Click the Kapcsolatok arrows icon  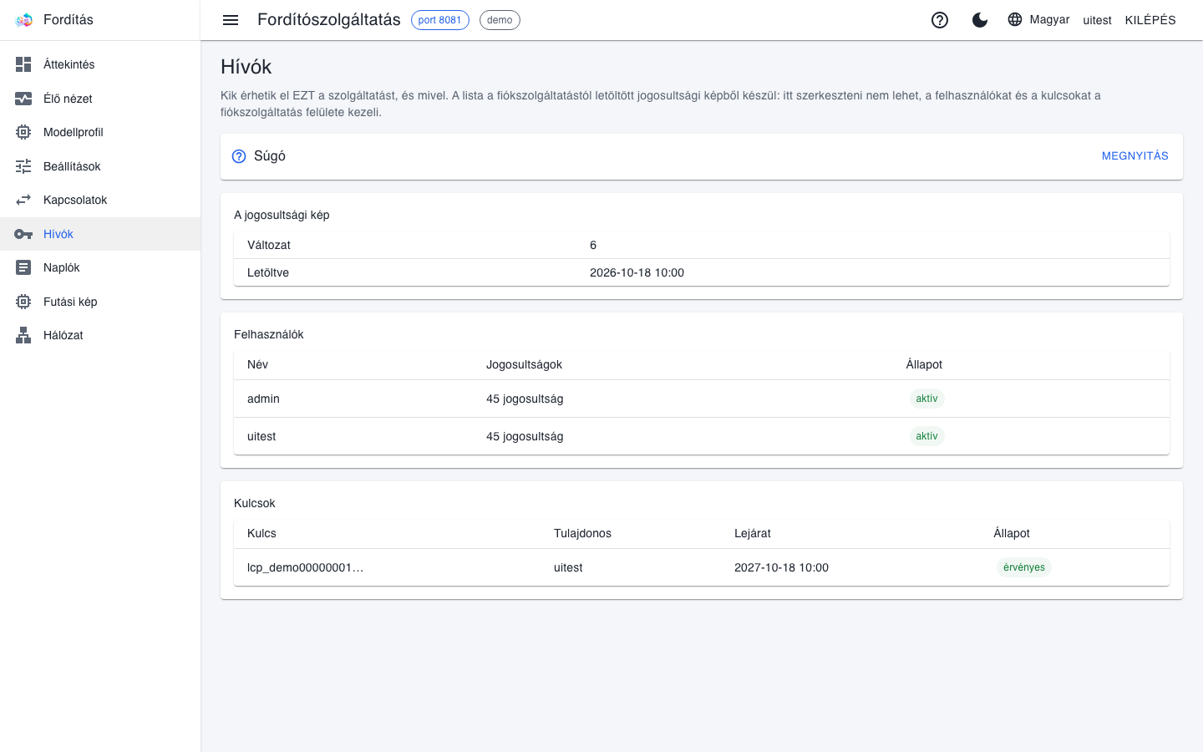coord(23,200)
